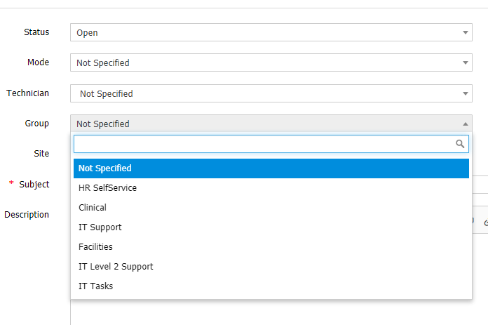Choose the Facilities group option

point(95,247)
